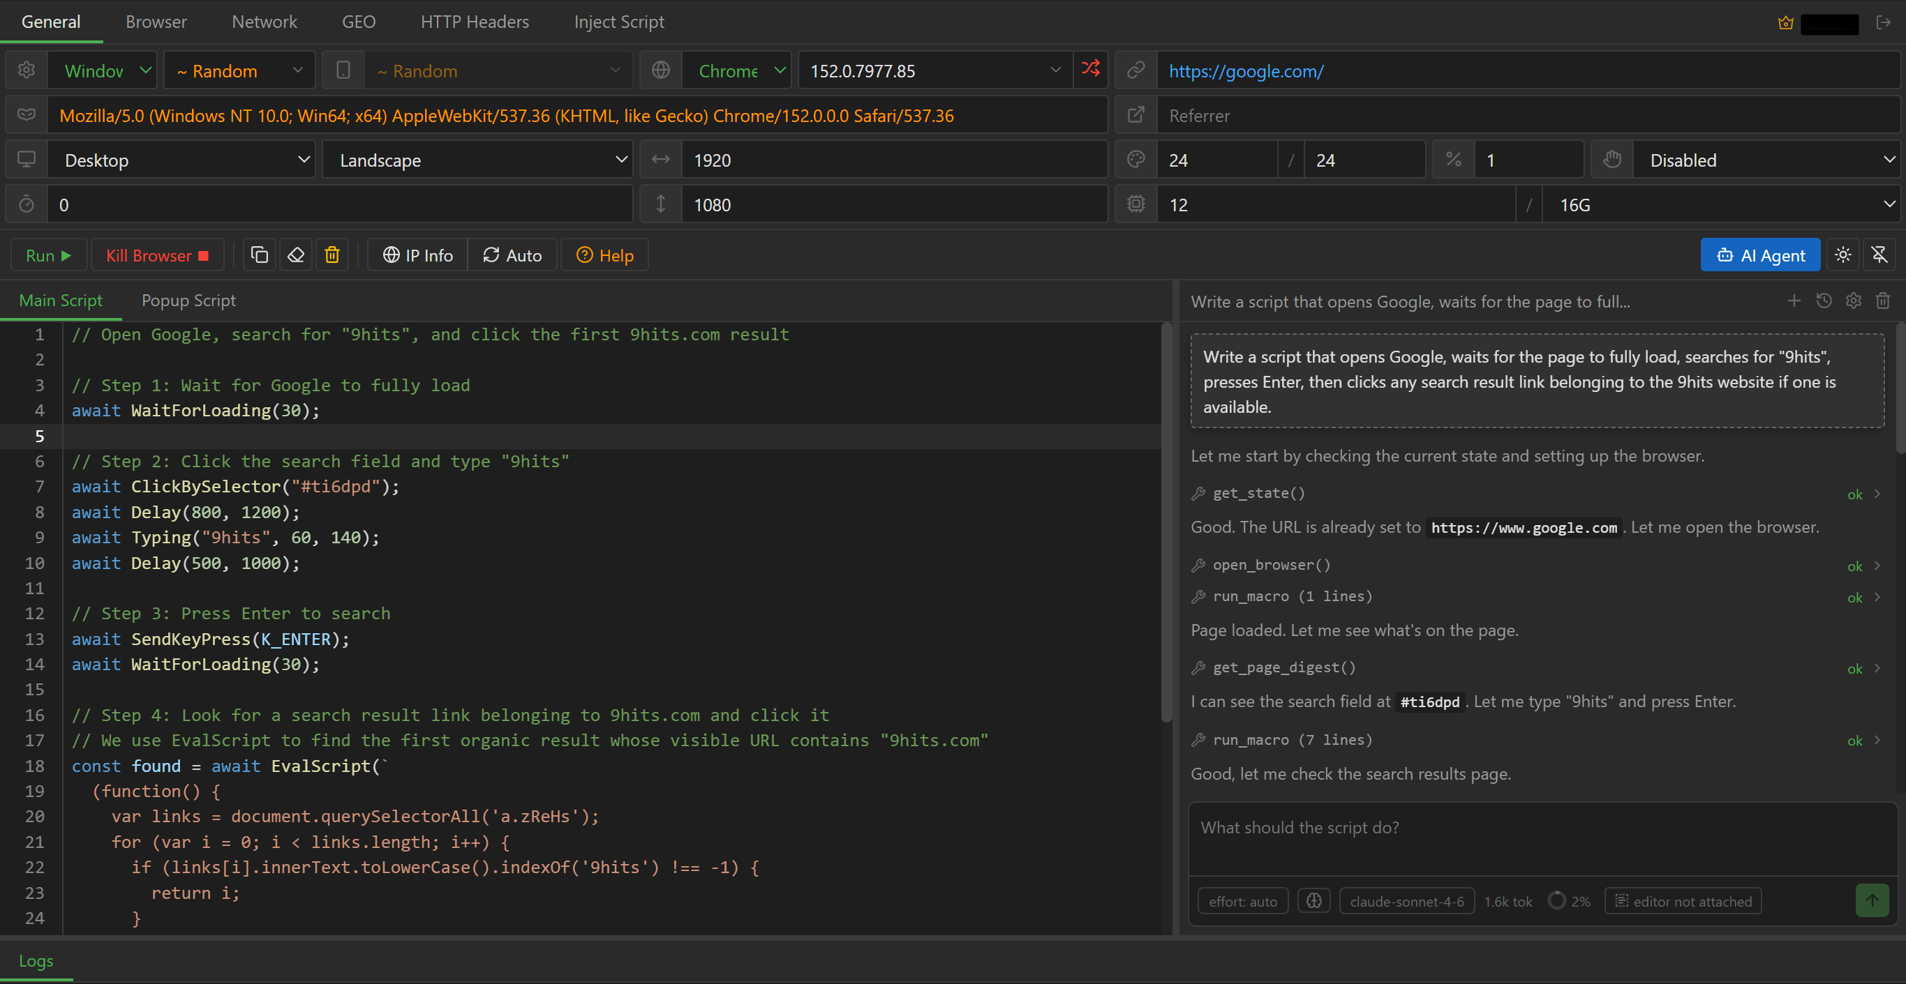Click the logout icon
Viewport: 1906px width, 984px height.
(x=1884, y=23)
